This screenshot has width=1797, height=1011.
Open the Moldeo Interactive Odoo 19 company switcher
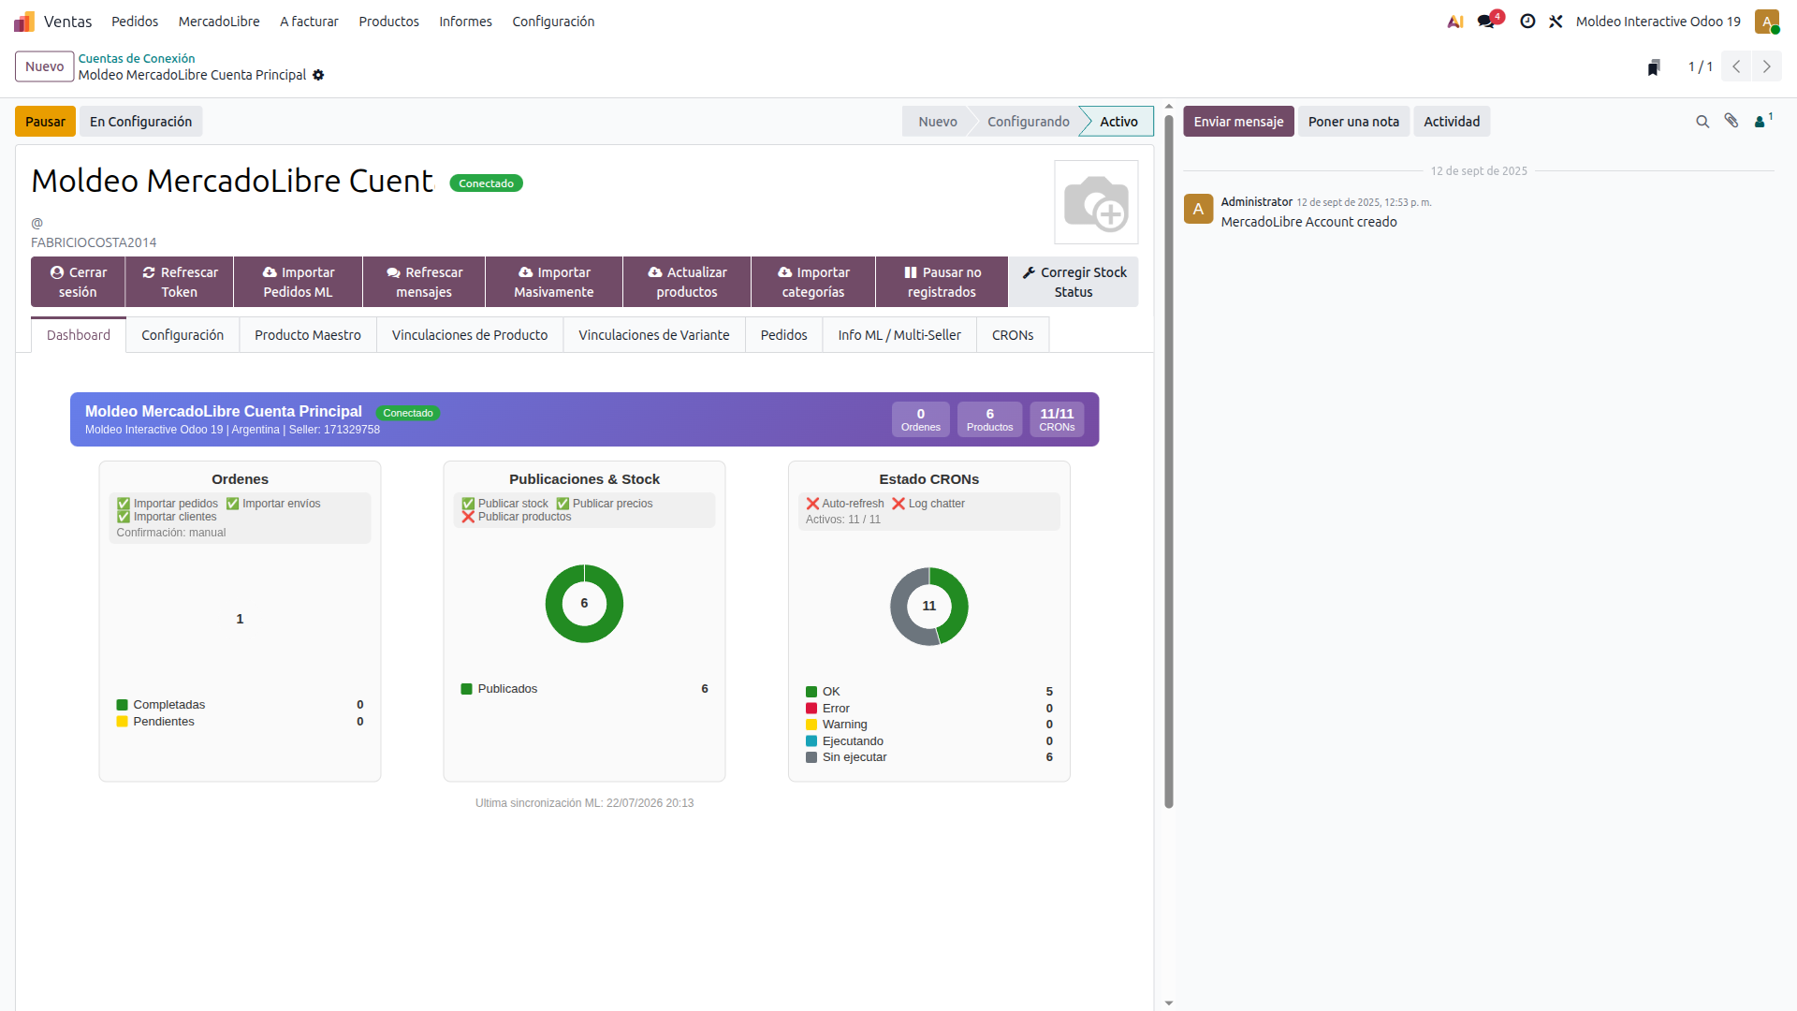click(1658, 21)
